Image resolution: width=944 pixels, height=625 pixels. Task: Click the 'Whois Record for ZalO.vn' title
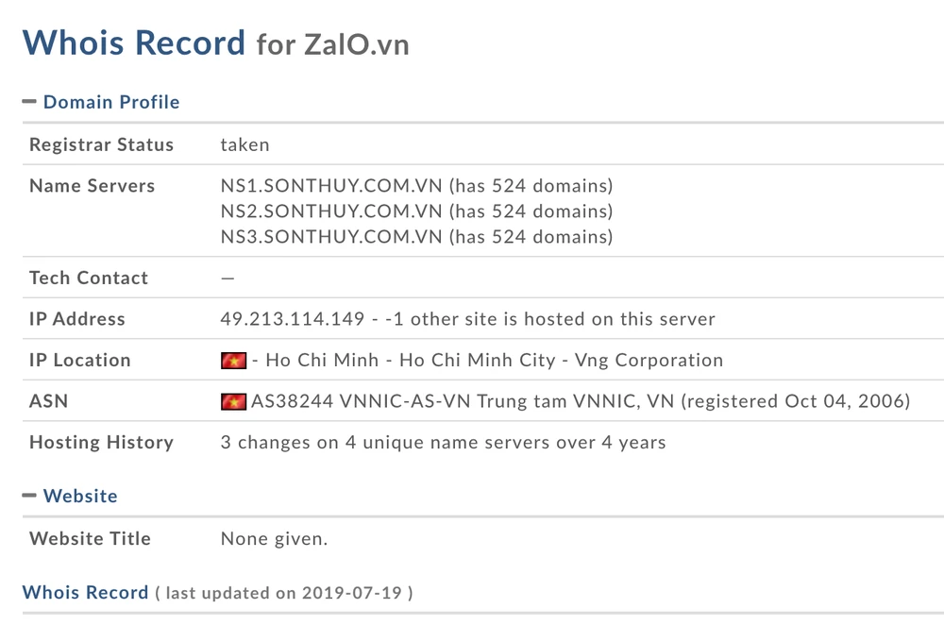point(215,43)
